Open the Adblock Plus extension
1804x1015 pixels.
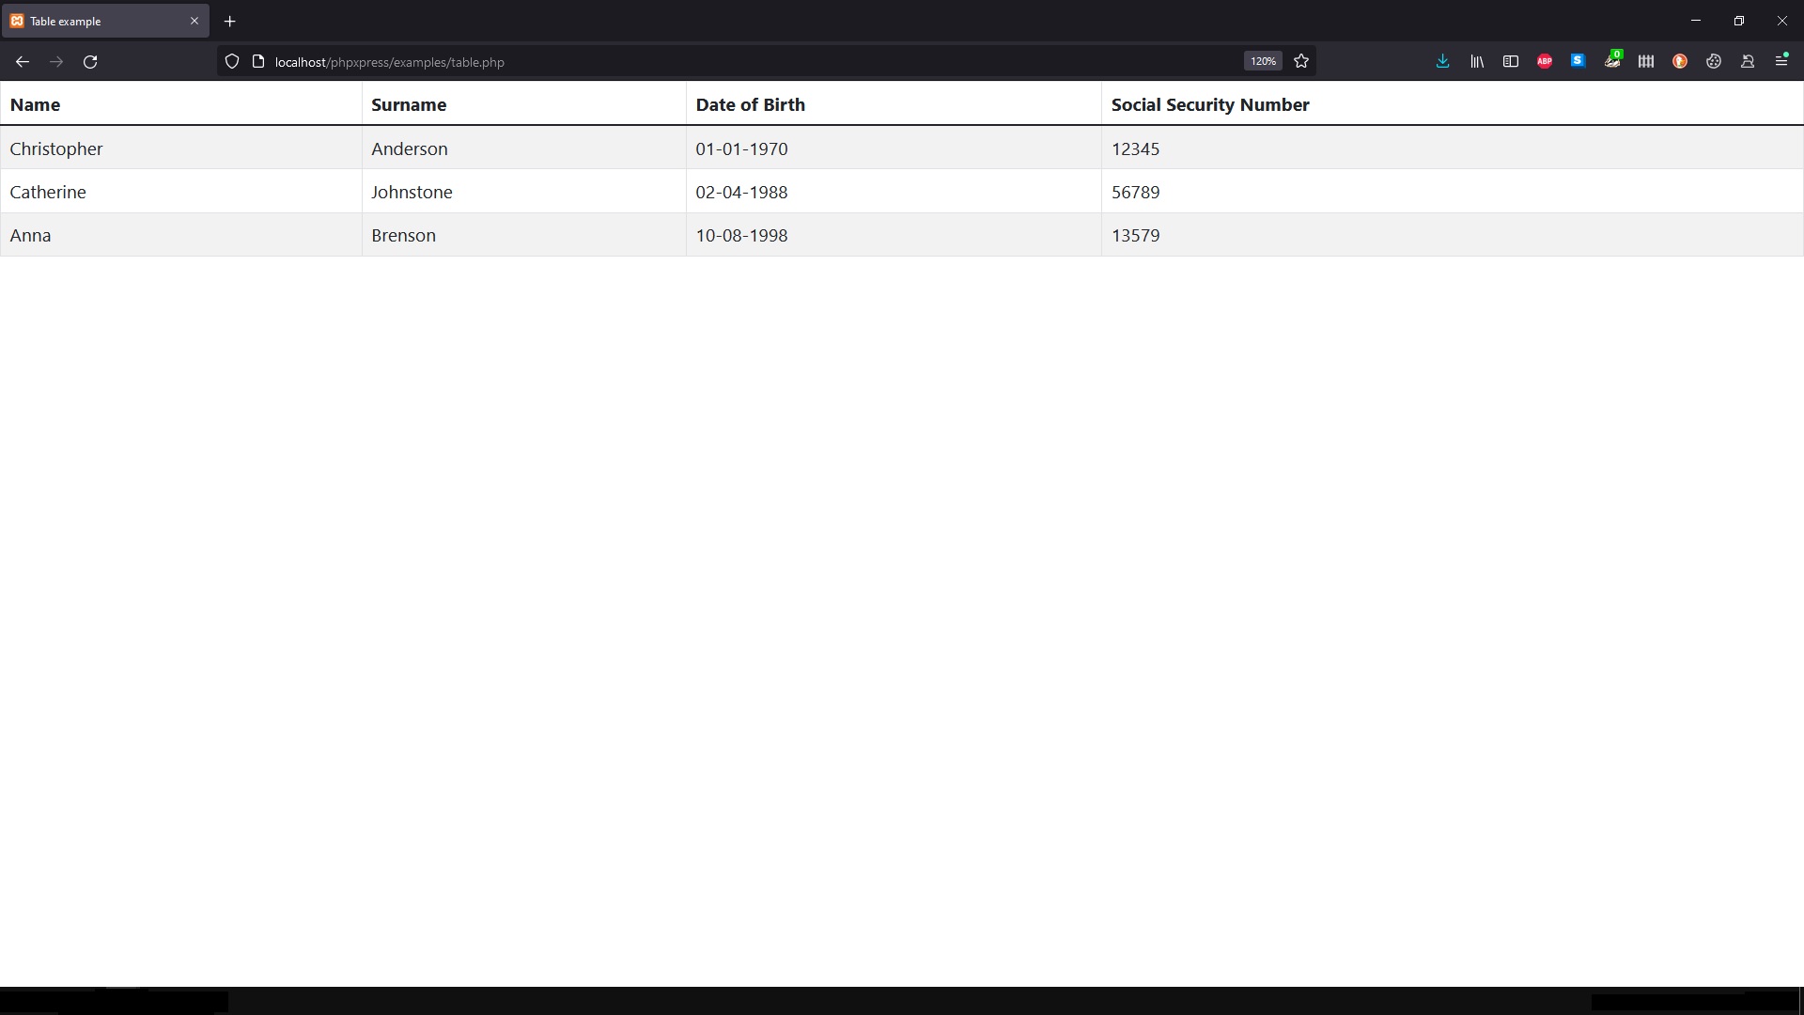pyautogui.click(x=1545, y=61)
